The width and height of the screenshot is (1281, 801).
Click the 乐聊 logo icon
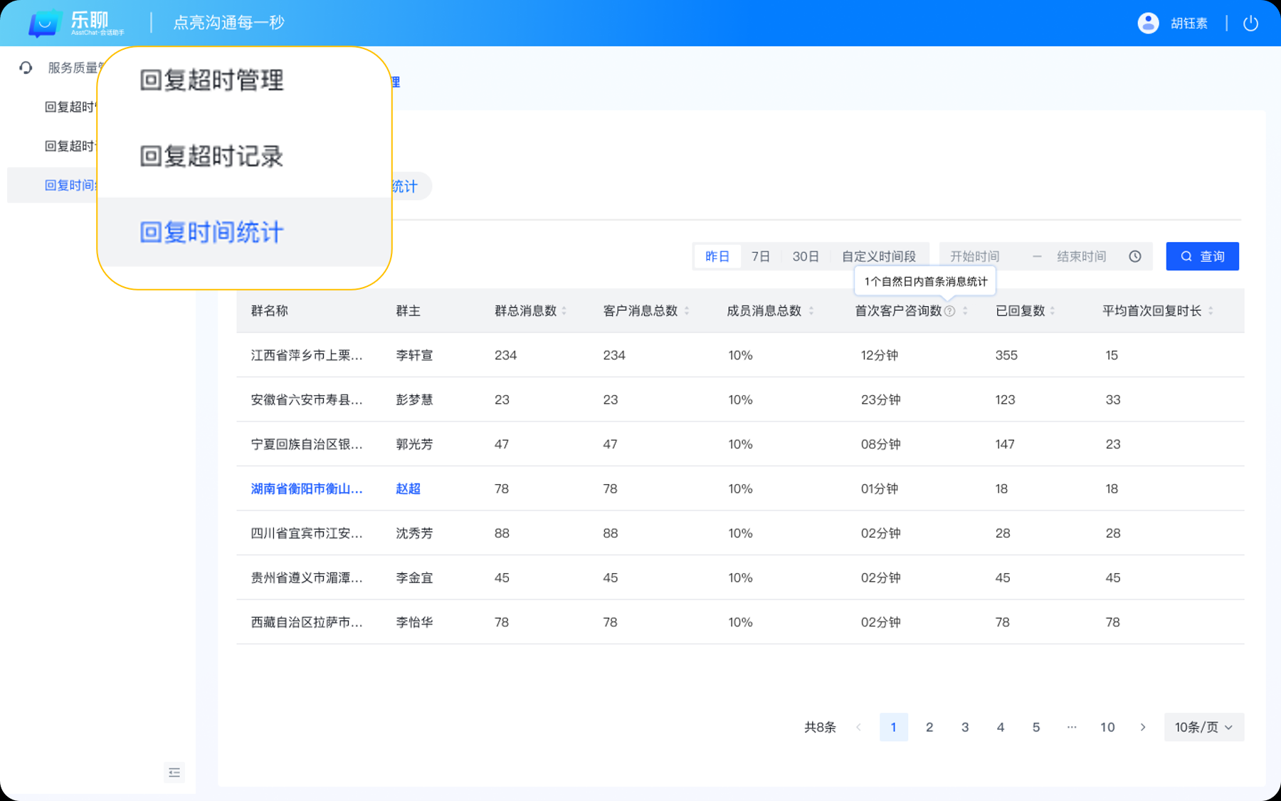coord(44,23)
